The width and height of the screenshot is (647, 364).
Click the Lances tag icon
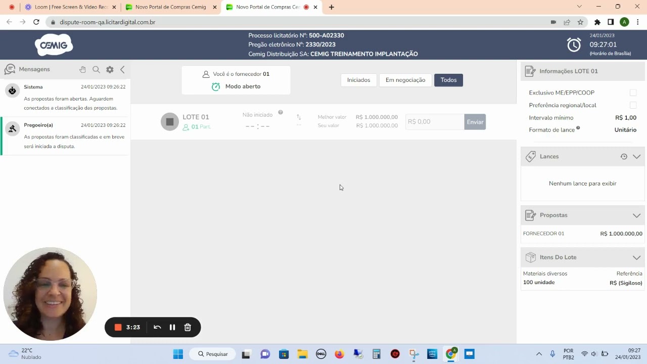(530, 157)
